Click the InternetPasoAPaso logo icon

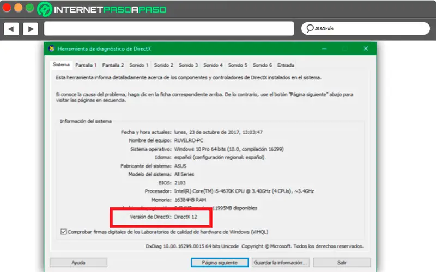click(x=45, y=9)
